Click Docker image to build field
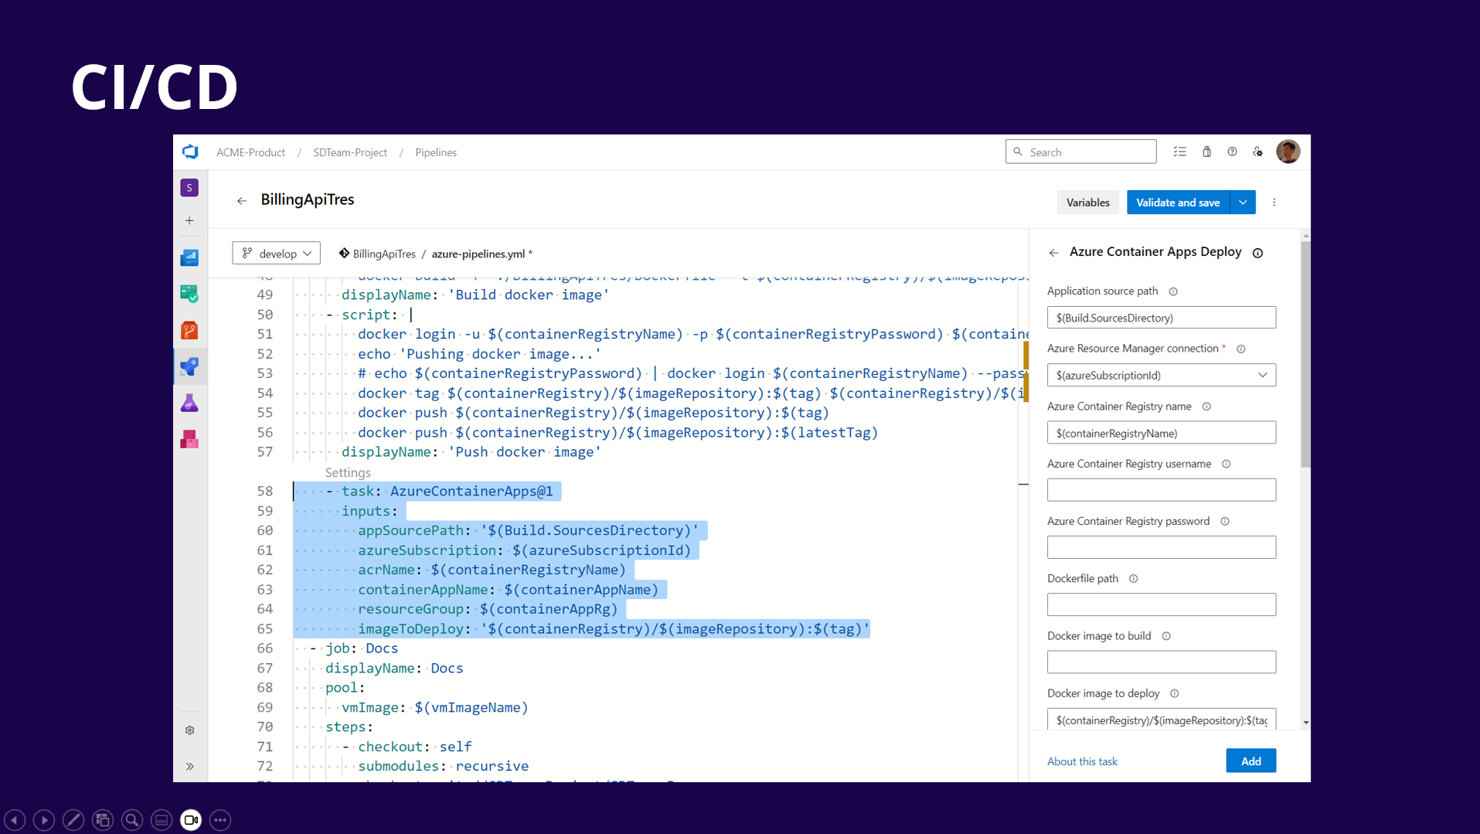The height and width of the screenshot is (834, 1480). point(1162,662)
